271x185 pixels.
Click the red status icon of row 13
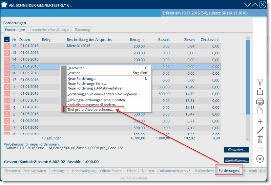click(7, 53)
